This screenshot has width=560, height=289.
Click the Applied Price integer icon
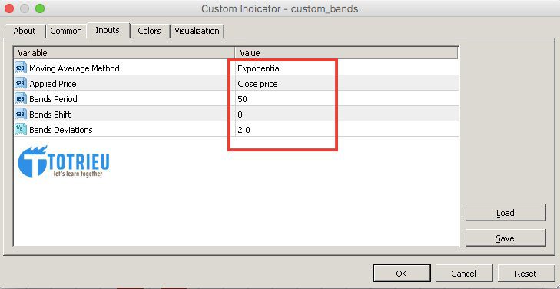(x=21, y=83)
